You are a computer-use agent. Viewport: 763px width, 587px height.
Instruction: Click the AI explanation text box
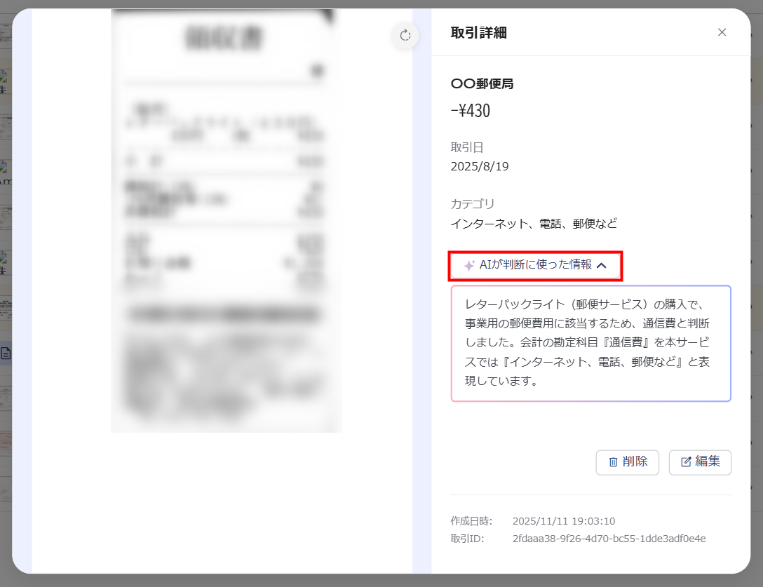pyautogui.click(x=590, y=343)
